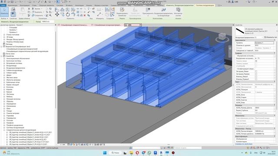Select the Move tool with four arrows
Screen dimensions: 278x156
point(57,14)
